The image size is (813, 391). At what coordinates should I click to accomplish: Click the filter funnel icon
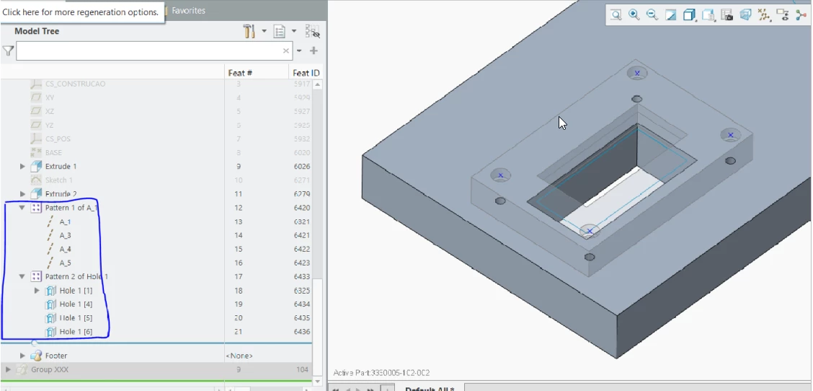pyautogui.click(x=8, y=51)
